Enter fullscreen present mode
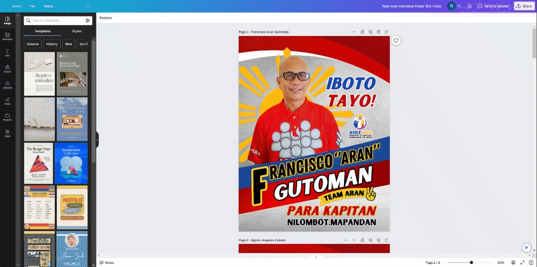 pos(523,263)
